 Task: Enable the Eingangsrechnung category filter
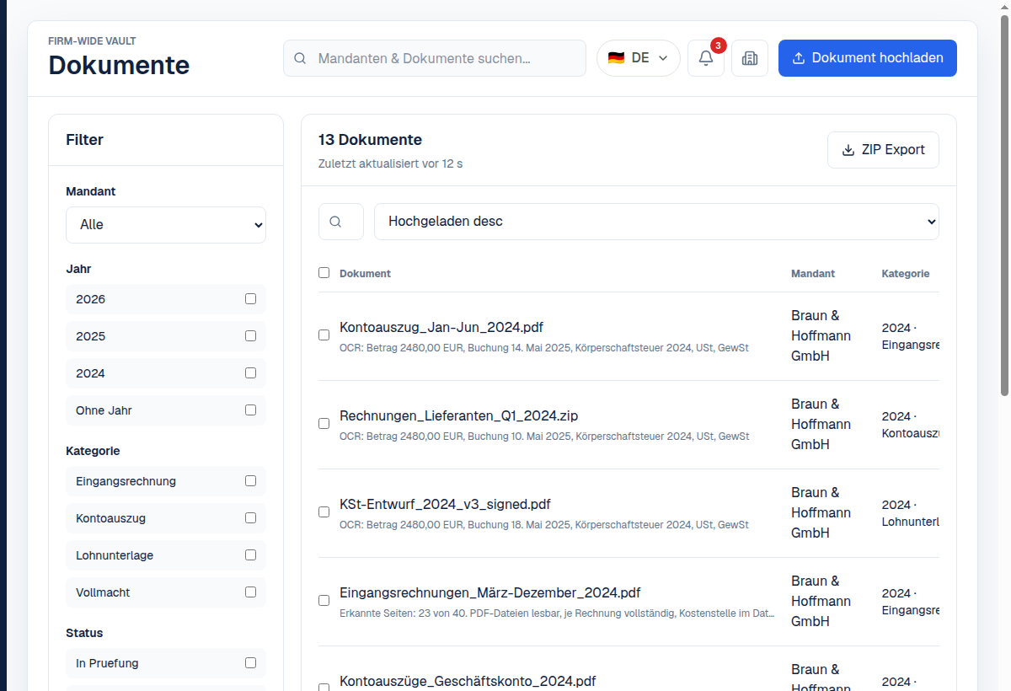(x=250, y=480)
